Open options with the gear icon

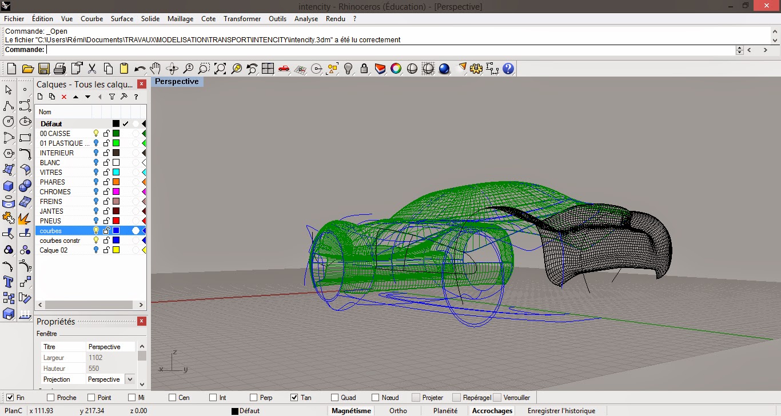tap(476, 69)
